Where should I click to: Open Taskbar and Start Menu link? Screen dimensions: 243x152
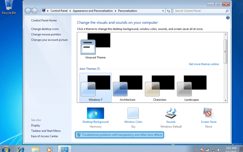click(46, 131)
